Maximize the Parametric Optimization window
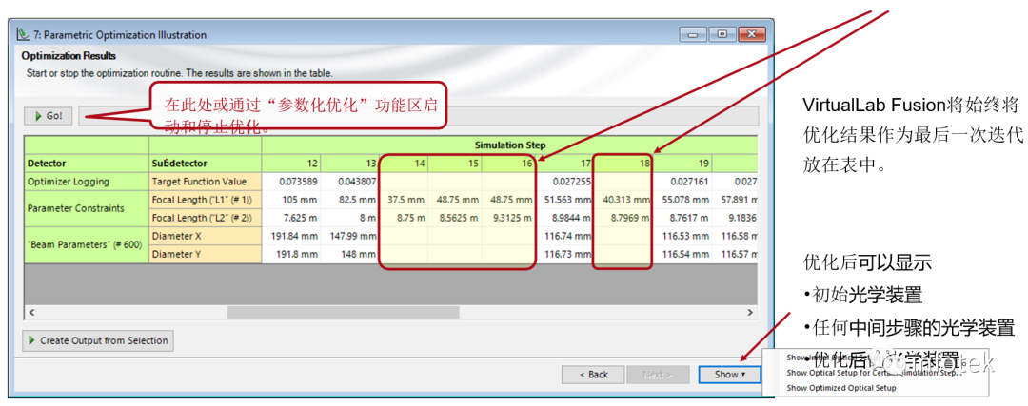Screen dimensions: 1028x406 click(722, 34)
